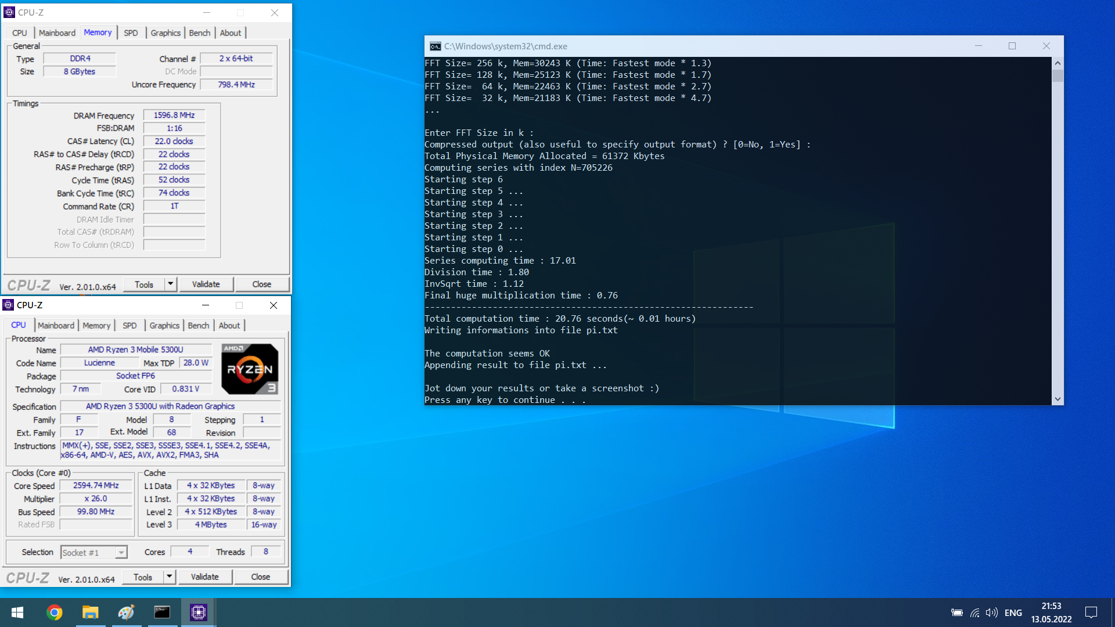Minimize the upper CPU-Z Memory window

coord(207,12)
